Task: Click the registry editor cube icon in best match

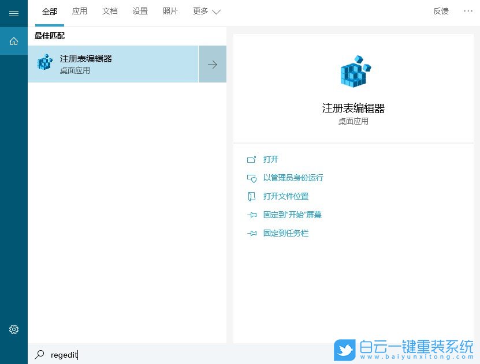Action: 45,62
